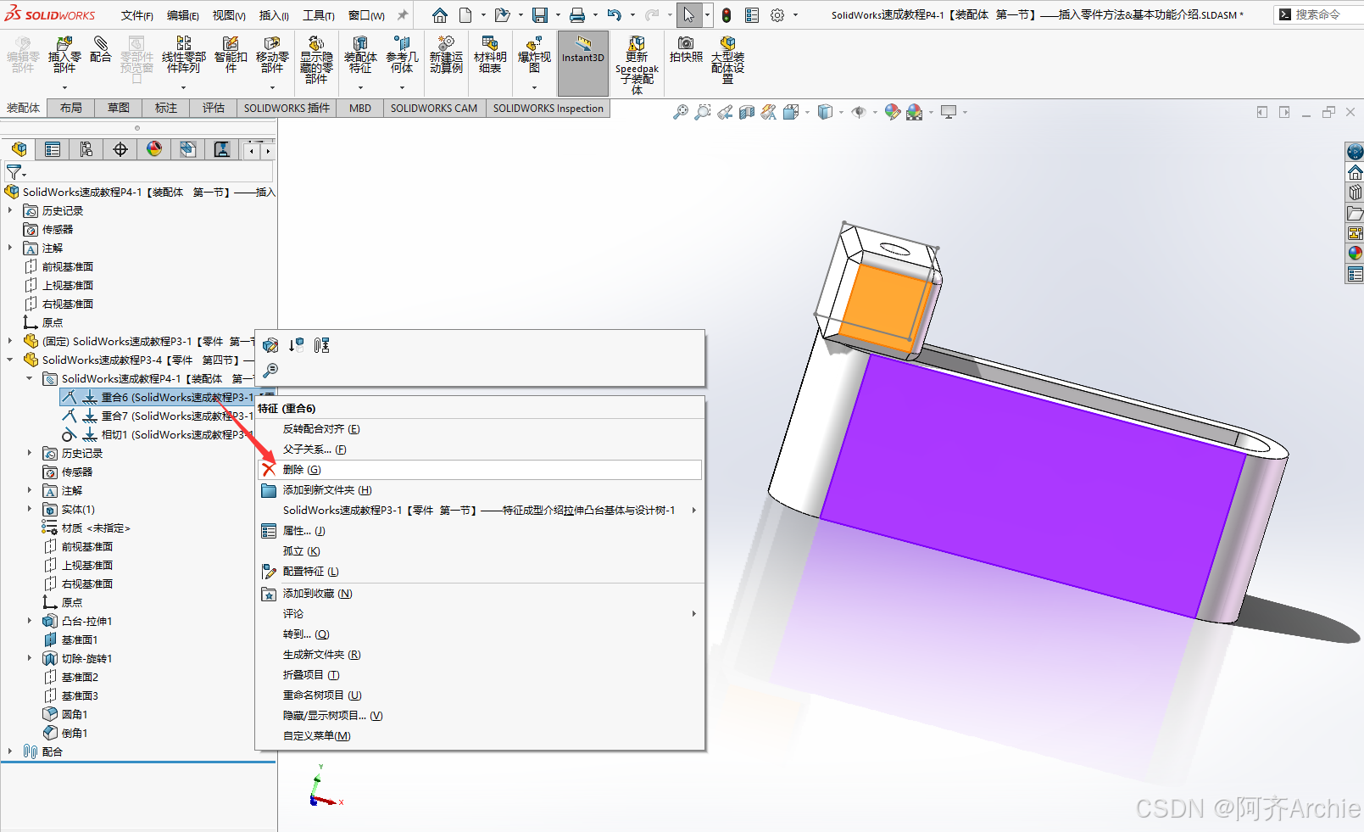Open Assembly Features (装配体特征) tool

[360, 55]
